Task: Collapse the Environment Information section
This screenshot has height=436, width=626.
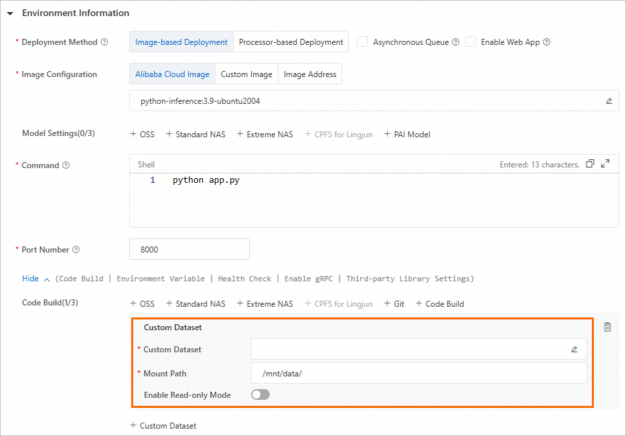Action: click(x=11, y=13)
